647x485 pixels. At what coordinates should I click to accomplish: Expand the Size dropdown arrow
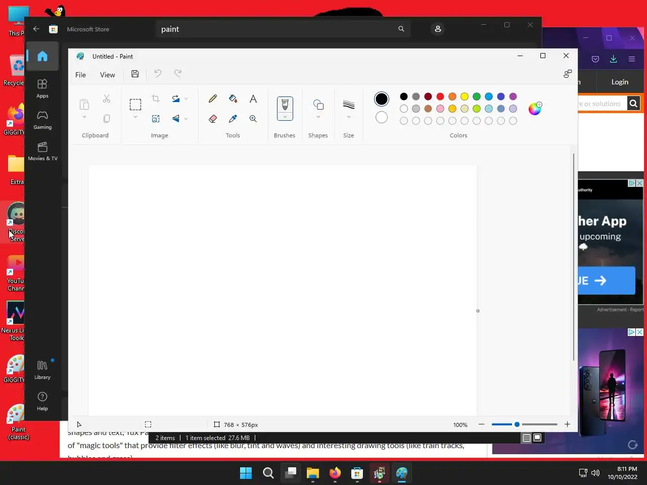349,117
